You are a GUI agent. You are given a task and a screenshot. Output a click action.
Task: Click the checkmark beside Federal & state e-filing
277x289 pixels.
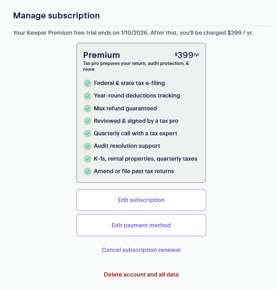(87, 83)
